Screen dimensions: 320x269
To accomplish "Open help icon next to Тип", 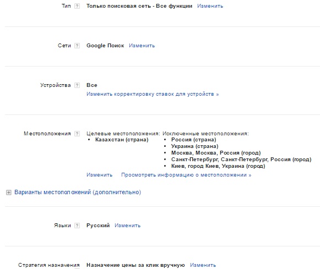I will (x=77, y=6).
